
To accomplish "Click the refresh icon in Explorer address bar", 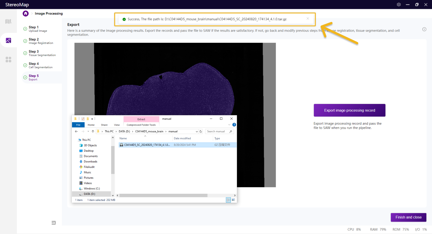I will coord(201,131).
